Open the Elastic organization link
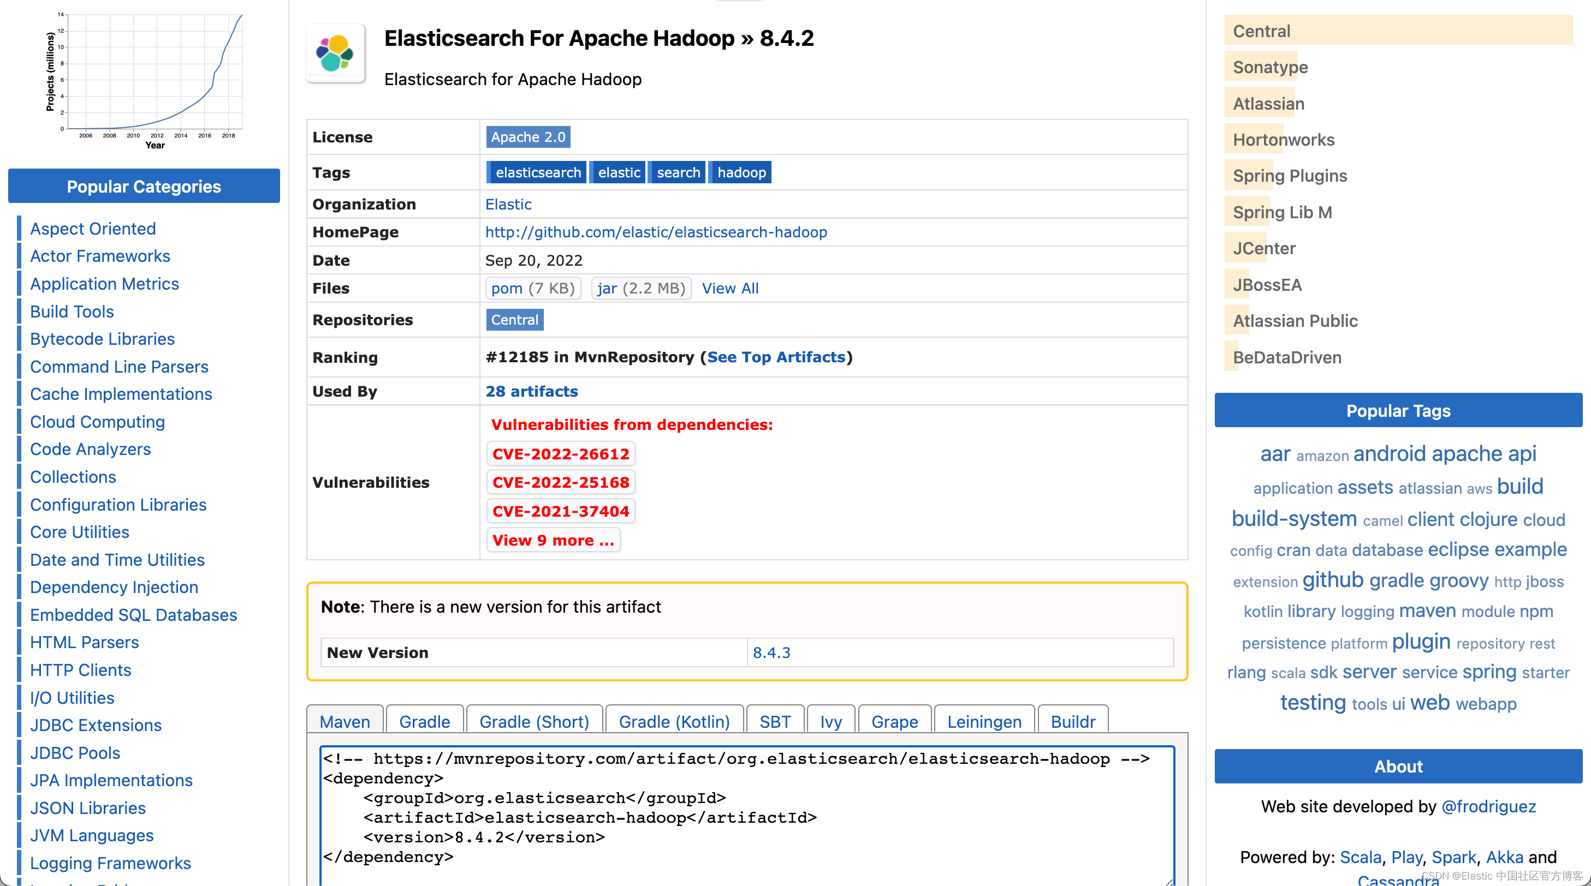Image resolution: width=1591 pixels, height=886 pixels. click(x=508, y=204)
